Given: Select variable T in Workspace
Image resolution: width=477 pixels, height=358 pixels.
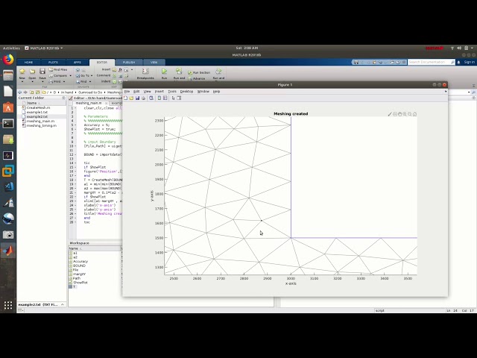Looking at the screenshot, I should click(74, 286).
